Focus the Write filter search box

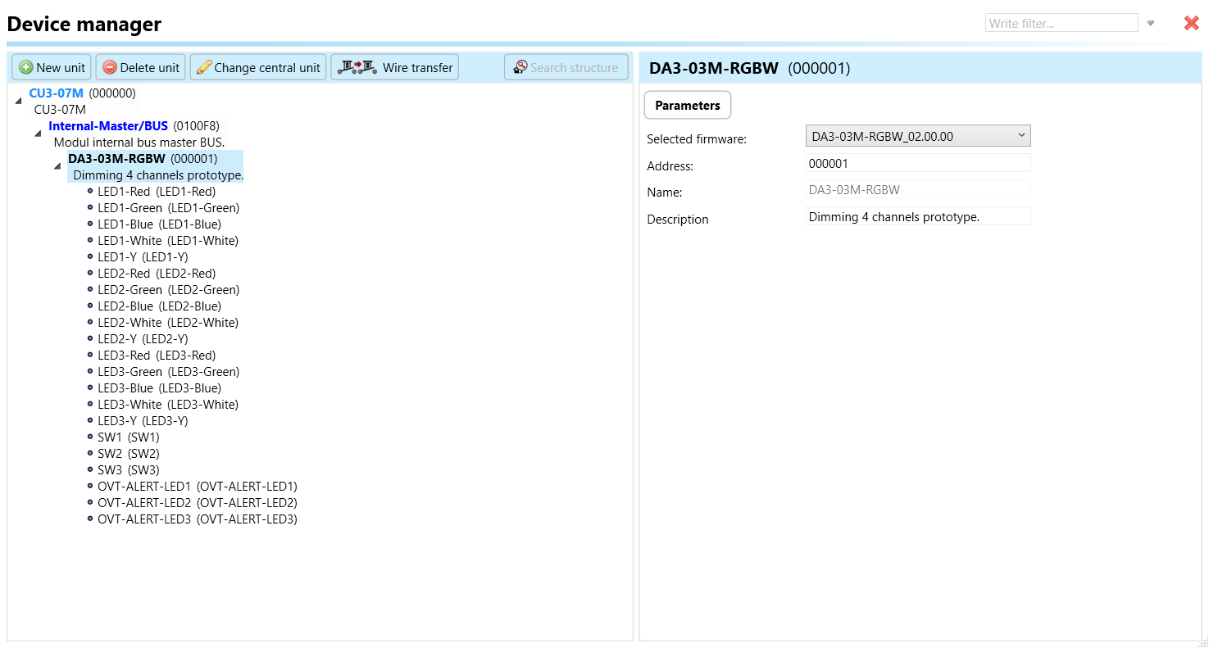(1061, 23)
